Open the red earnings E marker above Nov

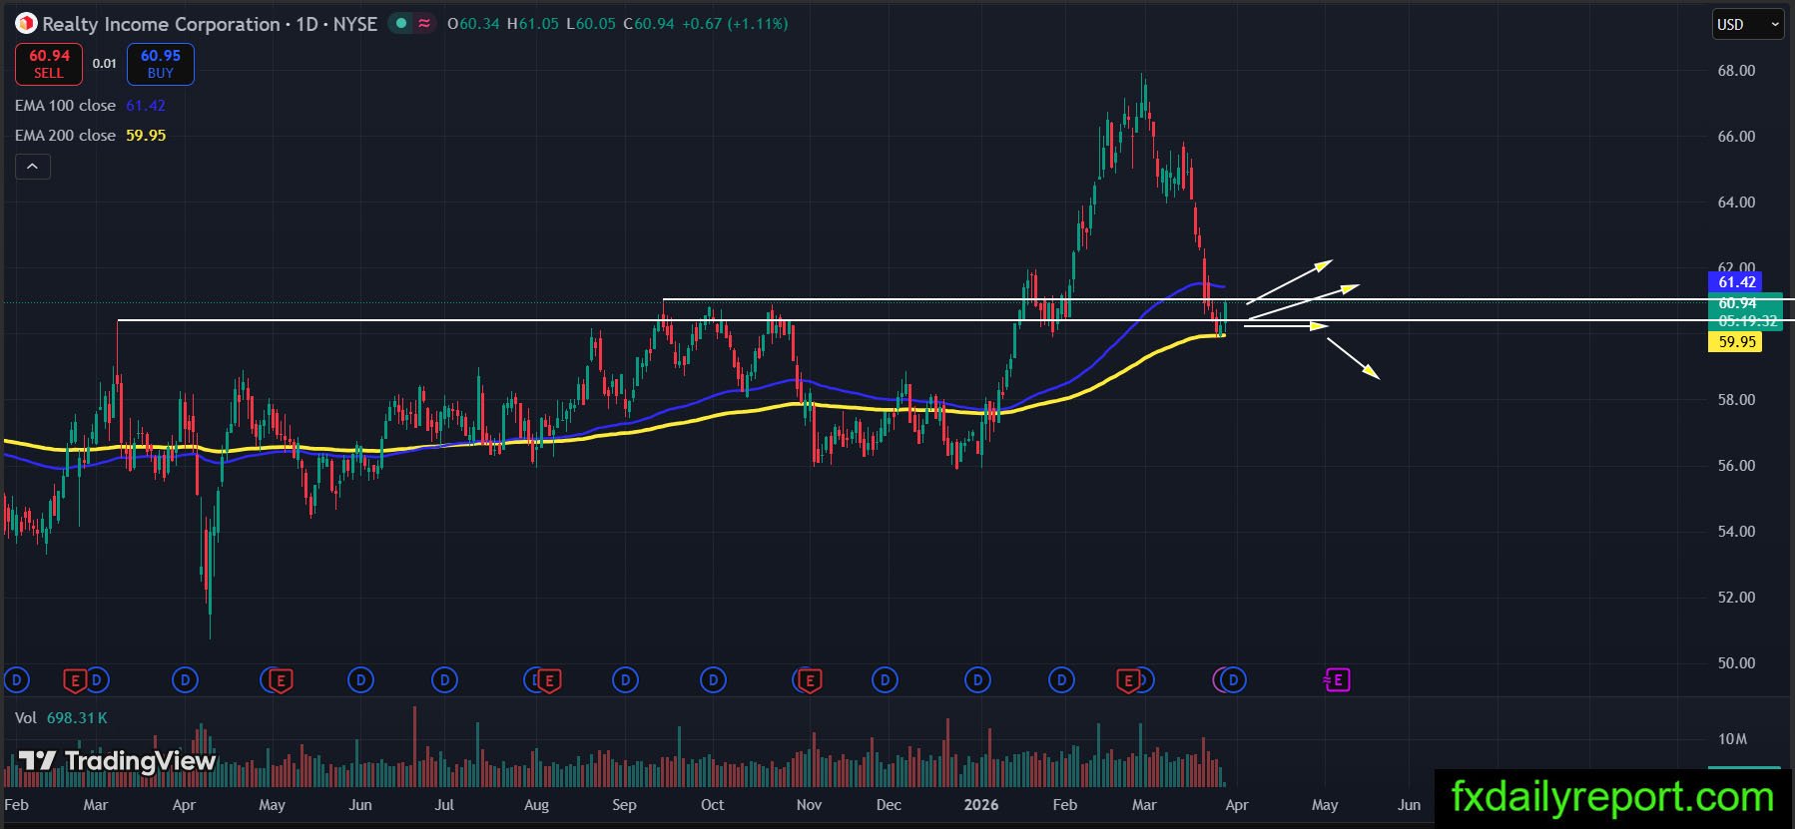[x=810, y=681]
